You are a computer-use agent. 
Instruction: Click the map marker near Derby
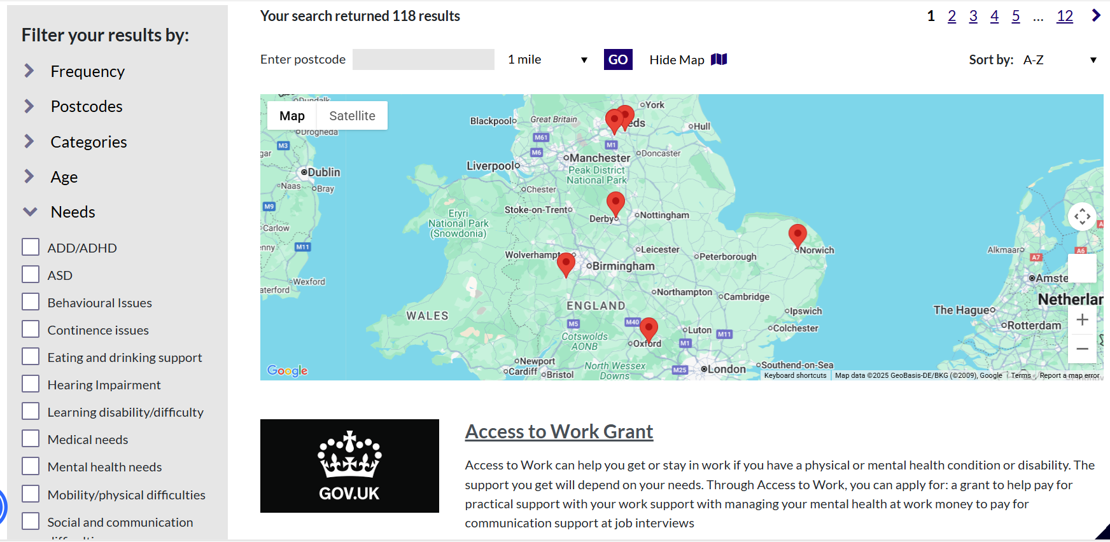coord(615,204)
